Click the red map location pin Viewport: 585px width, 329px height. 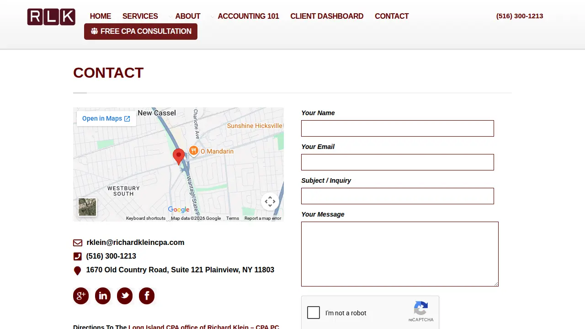point(179,156)
